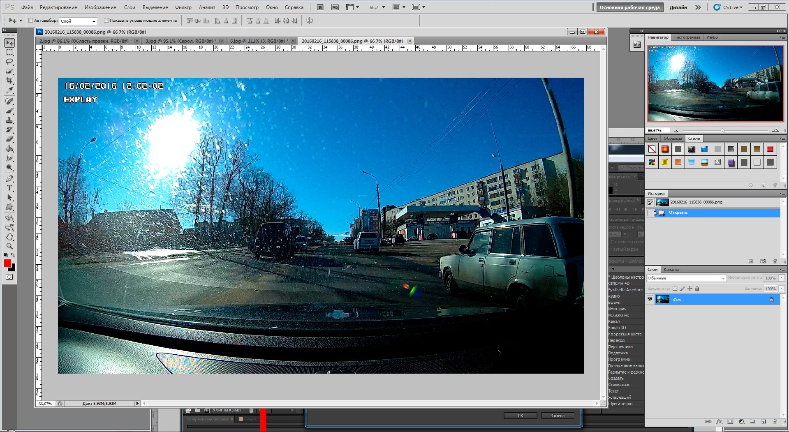Viewport: 789px width, 432px height.
Task: Toggle lock position in Layers panel
Action: (x=690, y=289)
